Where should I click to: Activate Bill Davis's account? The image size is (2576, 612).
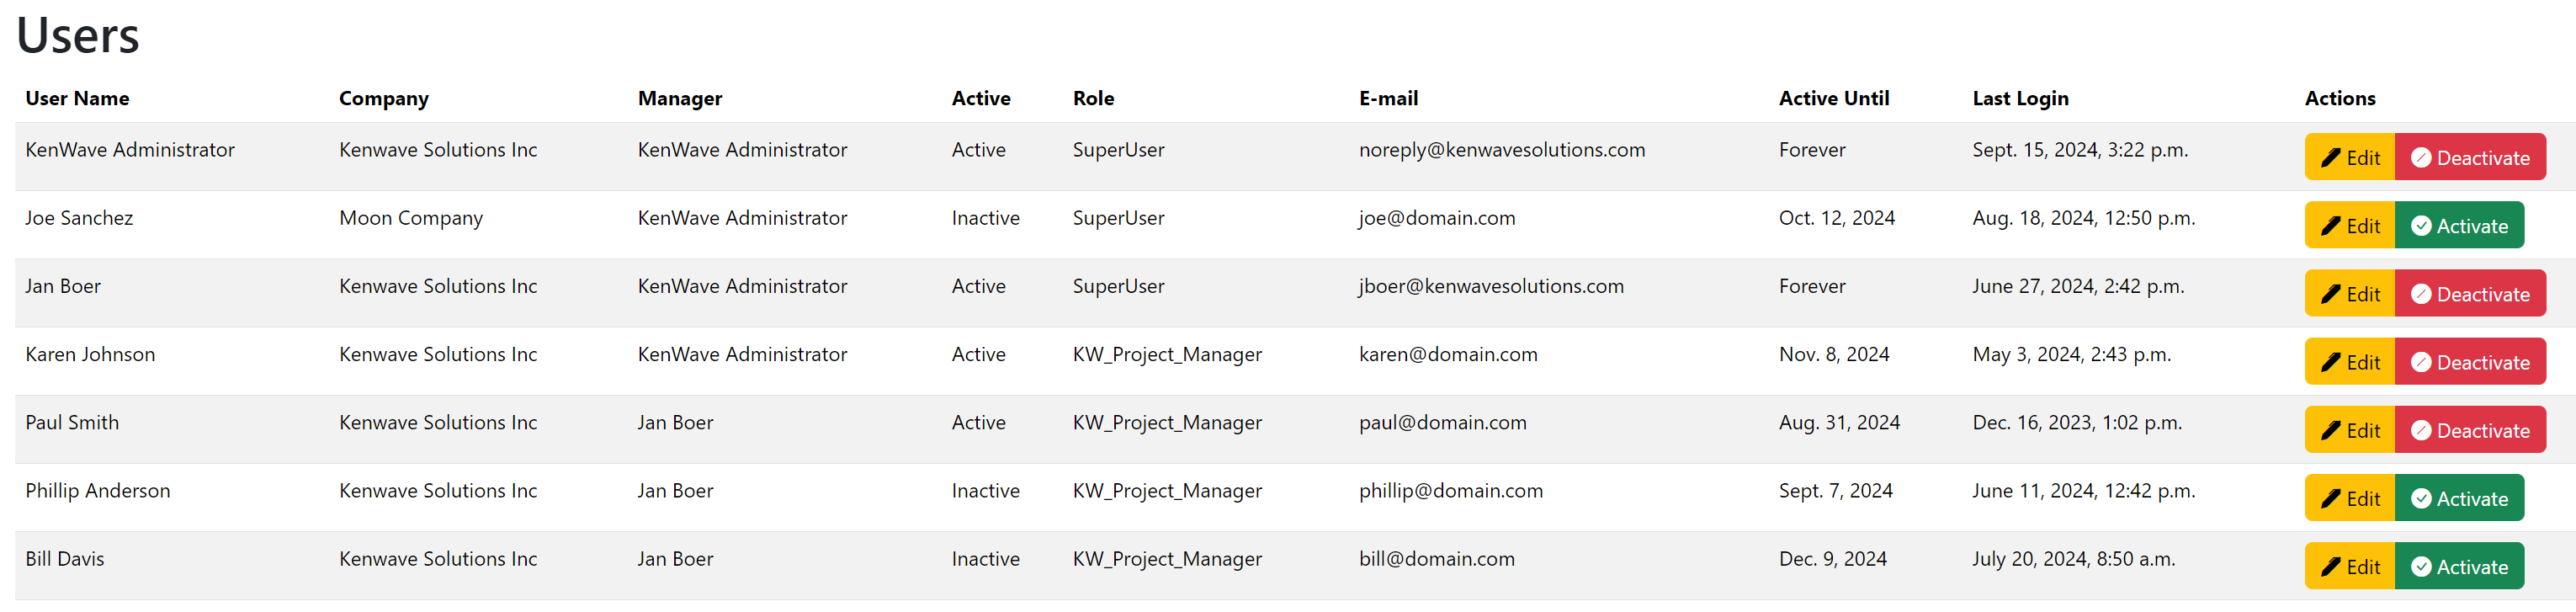[2459, 567]
